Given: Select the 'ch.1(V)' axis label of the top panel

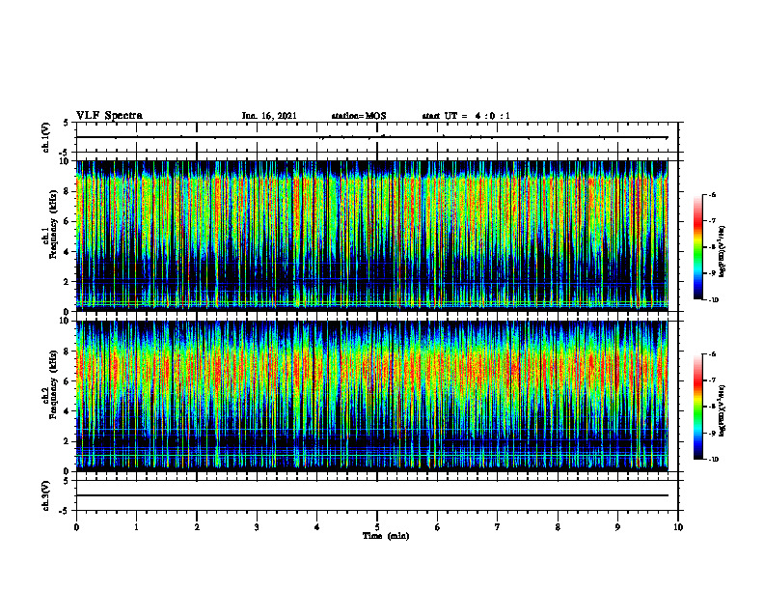Looking at the screenshot, I should click(46, 137).
